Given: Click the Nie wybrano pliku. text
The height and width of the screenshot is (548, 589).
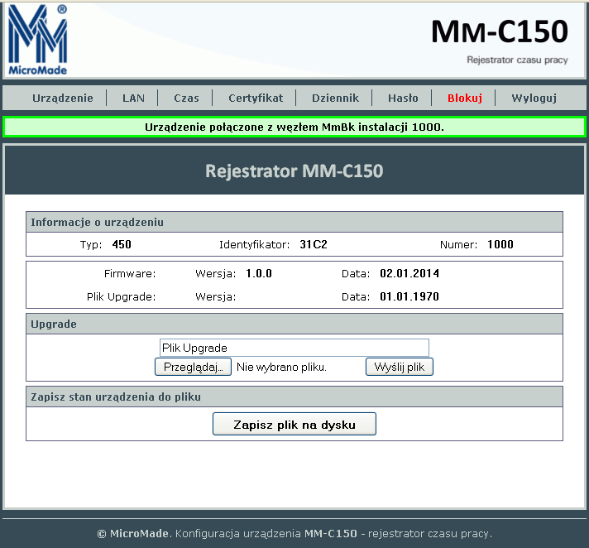Looking at the screenshot, I should click(x=281, y=368).
